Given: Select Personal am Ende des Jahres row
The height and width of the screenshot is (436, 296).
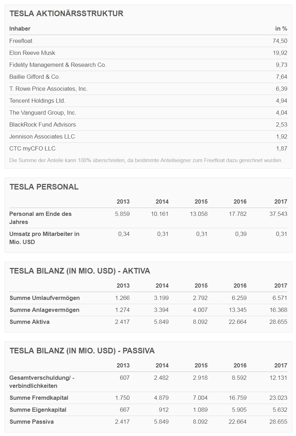Looking at the screenshot, I should pyautogui.click(x=148, y=218).
